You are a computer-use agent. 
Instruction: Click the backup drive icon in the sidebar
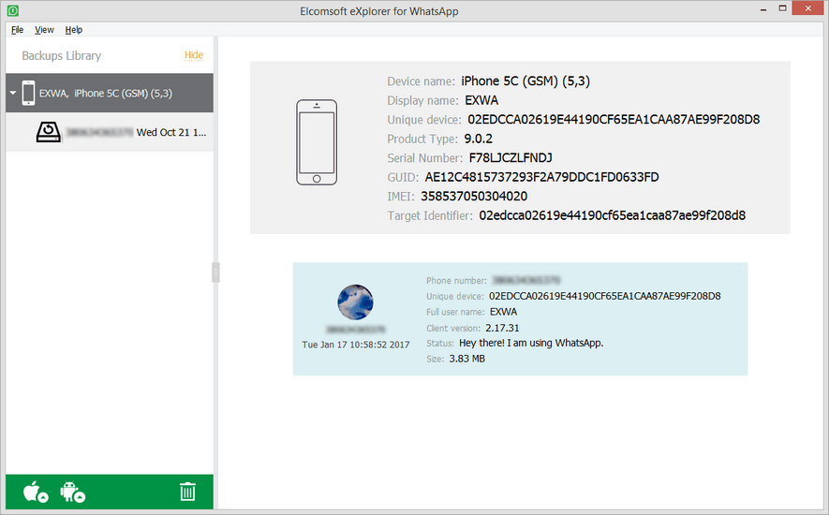[x=48, y=132]
